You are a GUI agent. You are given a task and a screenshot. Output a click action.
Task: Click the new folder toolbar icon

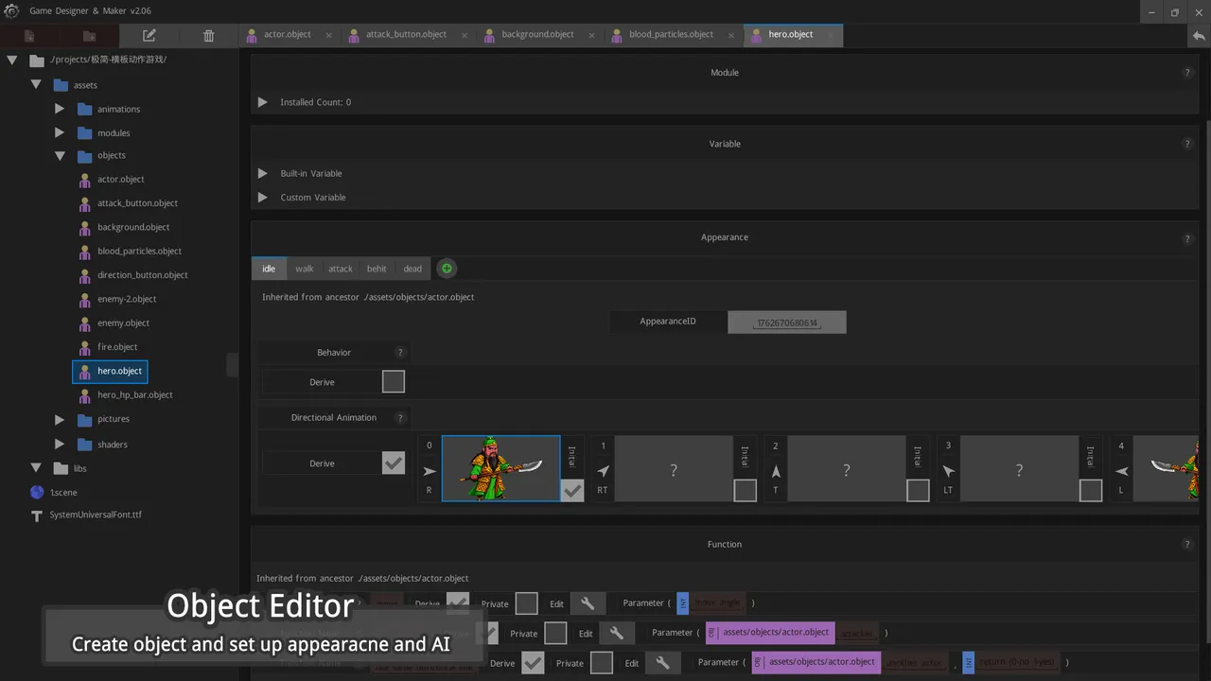[89, 36]
